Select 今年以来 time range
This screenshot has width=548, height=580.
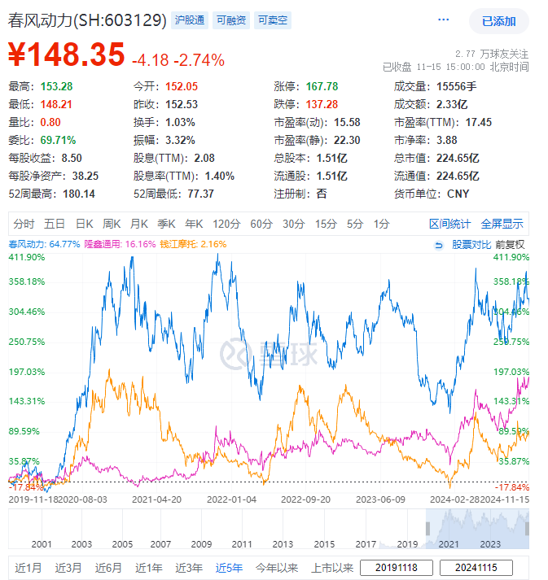pos(277,568)
